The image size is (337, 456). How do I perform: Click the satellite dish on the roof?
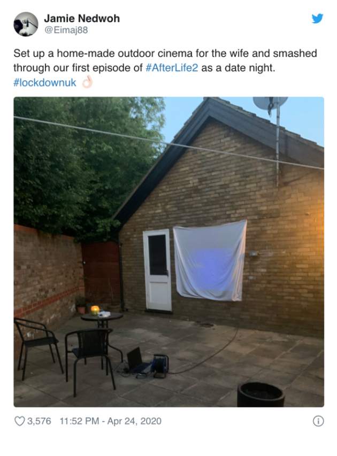click(x=270, y=103)
